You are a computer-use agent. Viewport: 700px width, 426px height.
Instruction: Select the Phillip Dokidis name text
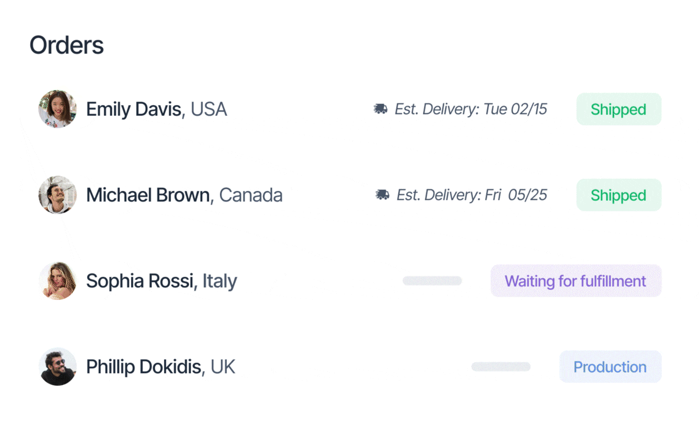(x=143, y=367)
